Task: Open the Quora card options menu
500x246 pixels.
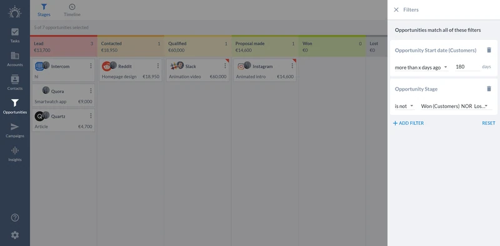Action: (91, 91)
